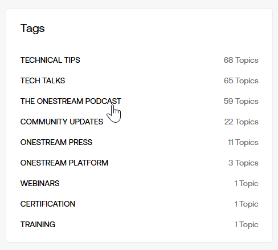Click the 68 Topics count
The height and width of the screenshot is (250, 278).
[241, 60]
